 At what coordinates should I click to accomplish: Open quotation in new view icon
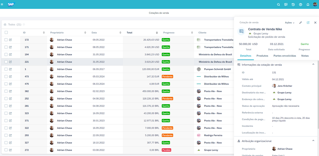308,23
